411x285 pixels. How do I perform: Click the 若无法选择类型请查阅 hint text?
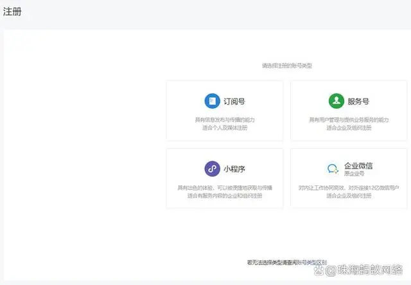pos(271,262)
